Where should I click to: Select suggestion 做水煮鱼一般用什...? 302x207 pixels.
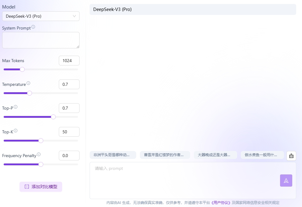point(262,155)
